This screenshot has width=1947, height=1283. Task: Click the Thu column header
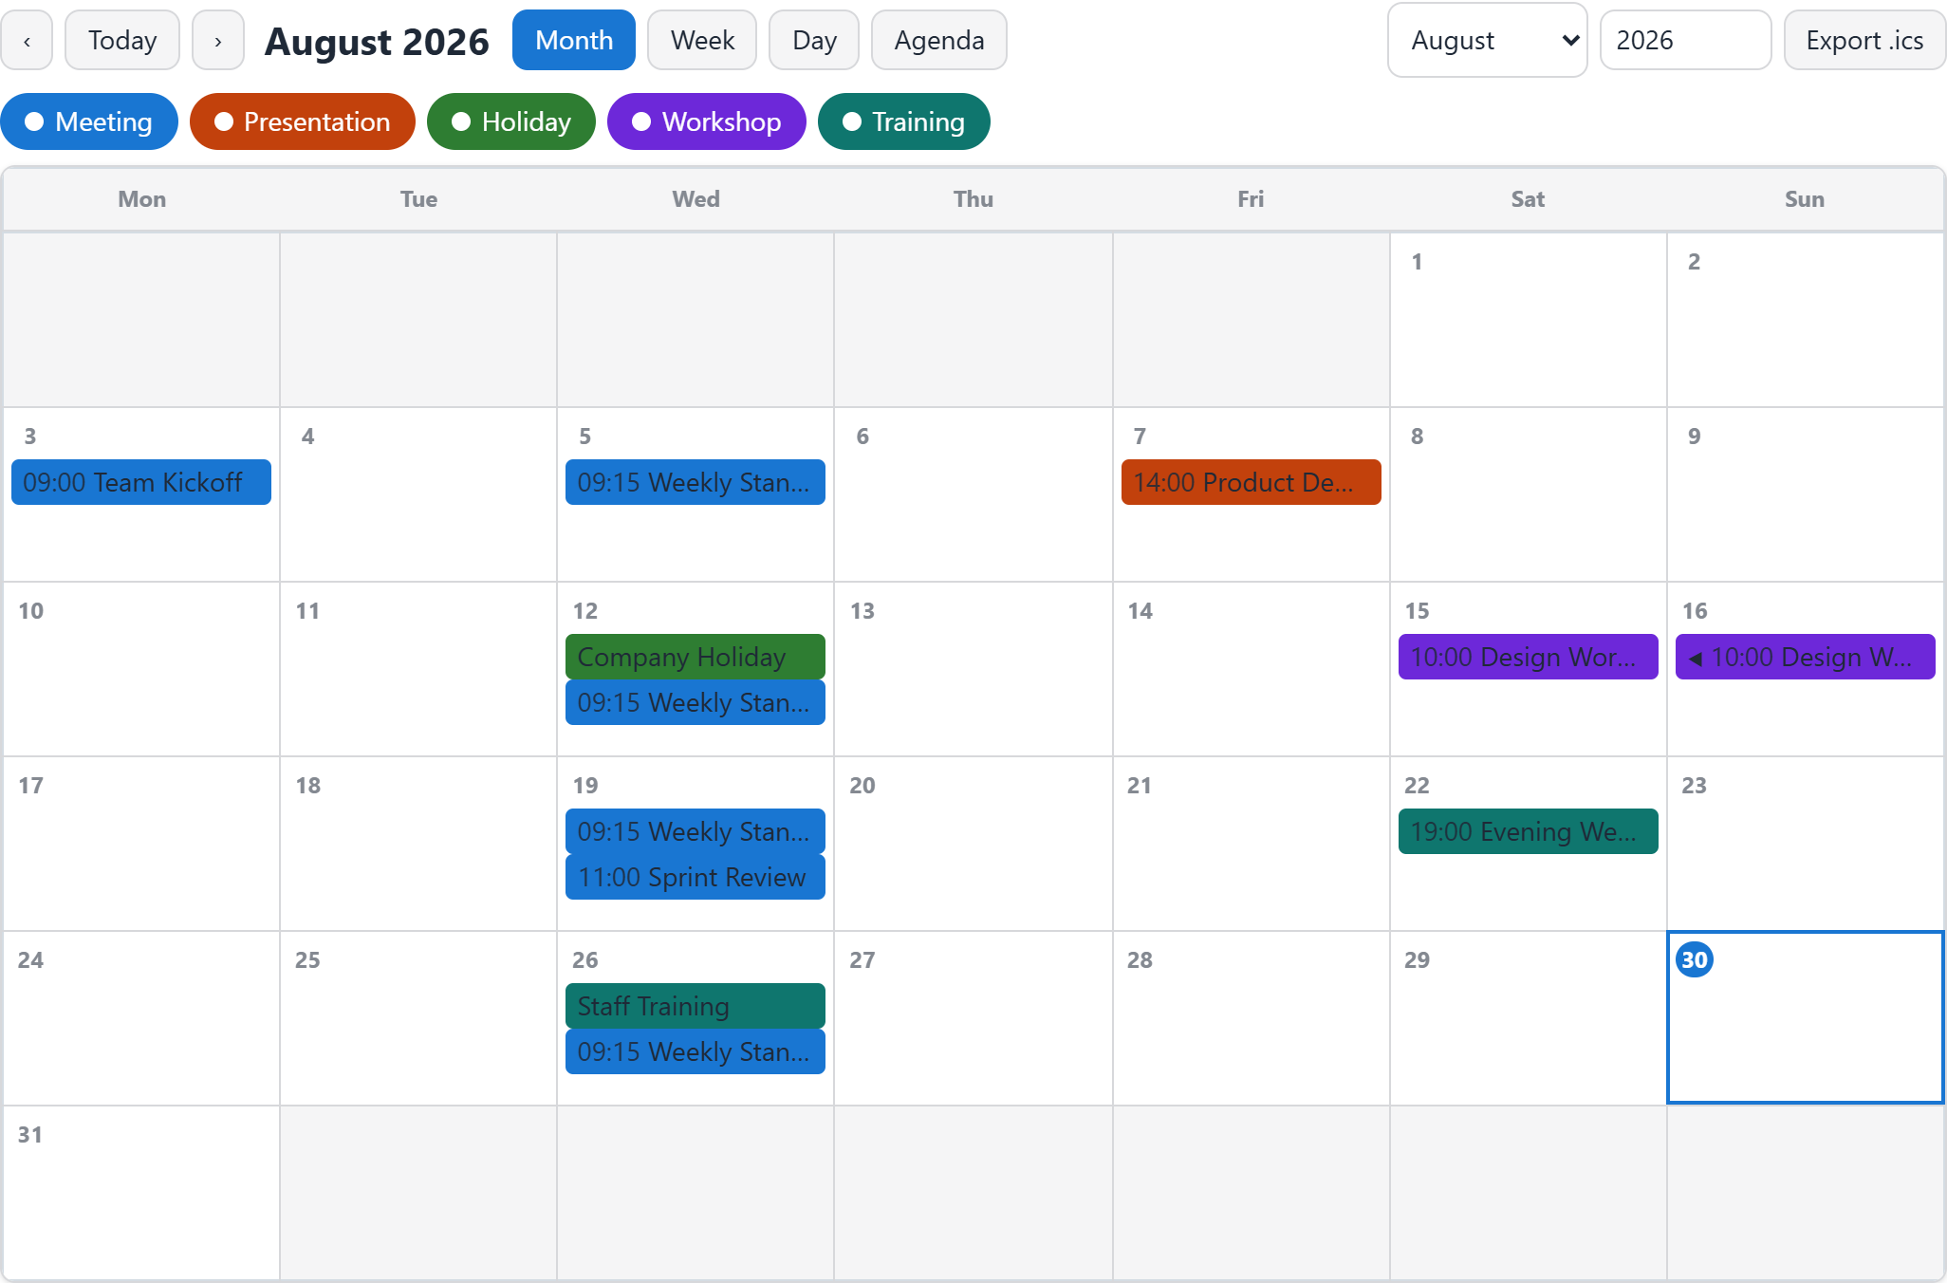(x=973, y=199)
